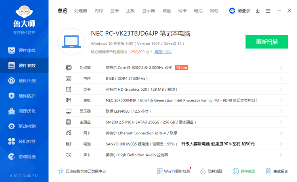This screenshot has width=297, height=182.
Task: Switch to the 其他 tab
Action: click(214, 11)
